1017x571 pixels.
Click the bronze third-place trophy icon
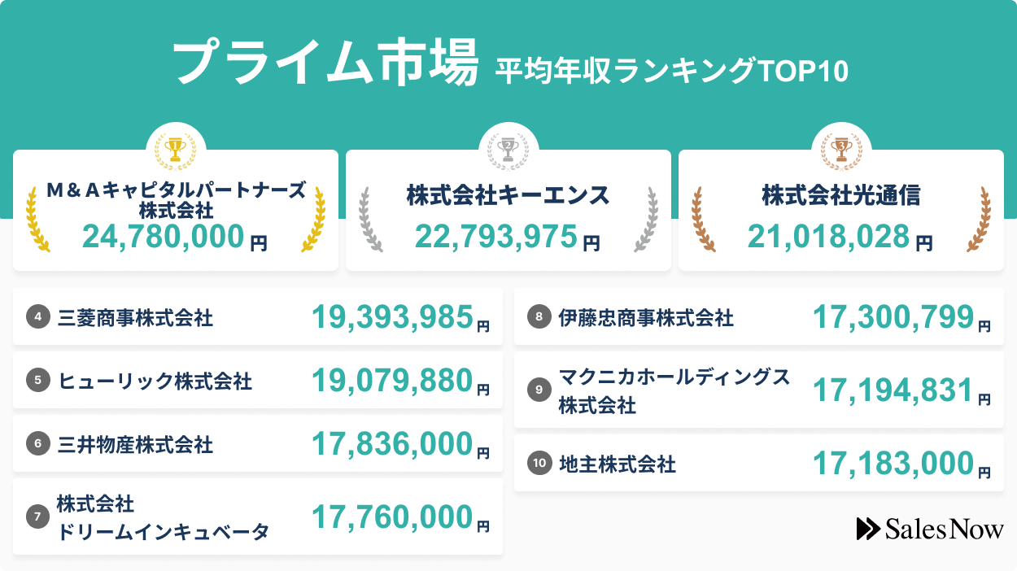point(841,148)
